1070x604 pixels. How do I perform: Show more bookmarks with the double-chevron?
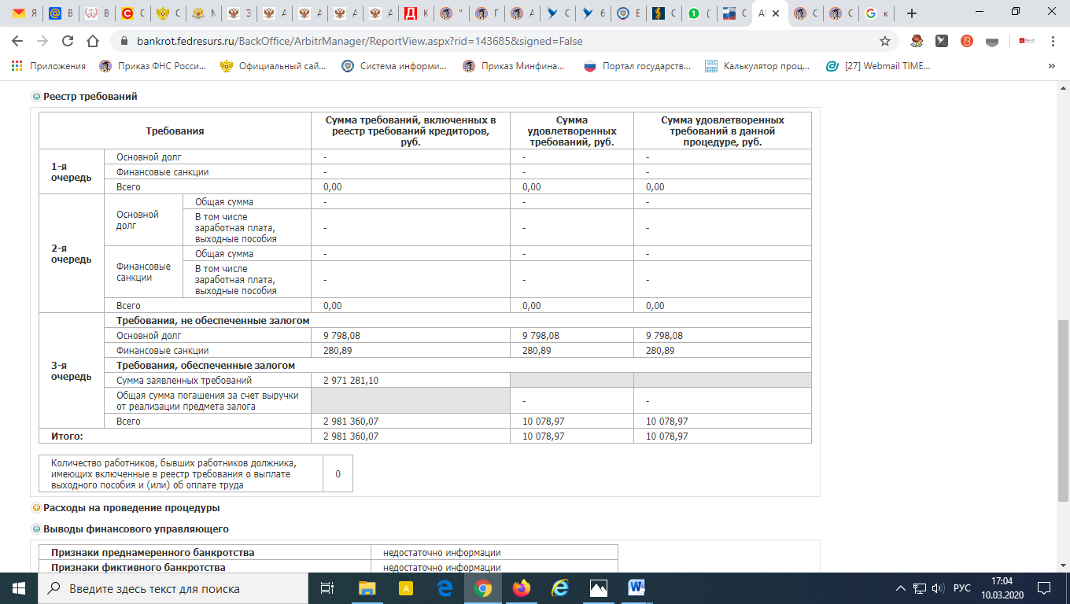coord(1052,66)
